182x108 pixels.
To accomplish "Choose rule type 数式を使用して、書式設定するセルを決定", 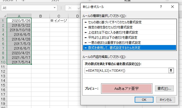I will tap(130, 48).
